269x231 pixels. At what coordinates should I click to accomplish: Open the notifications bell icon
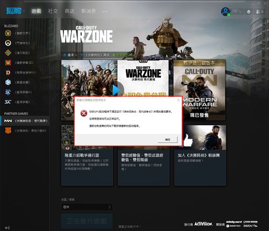tap(249, 12)
